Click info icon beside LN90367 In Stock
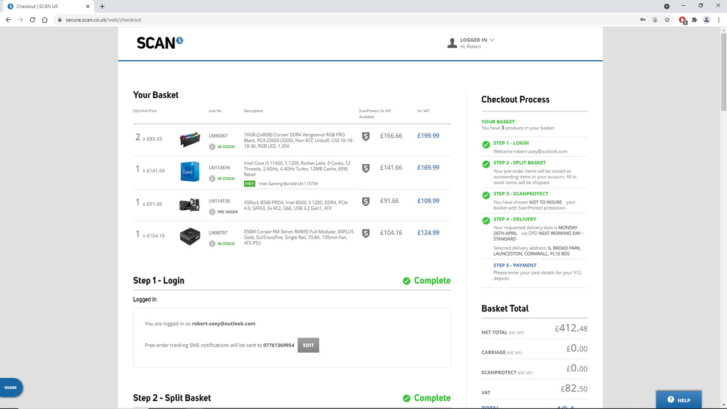This screenshot has width=727, height=409. click(212, 147)
